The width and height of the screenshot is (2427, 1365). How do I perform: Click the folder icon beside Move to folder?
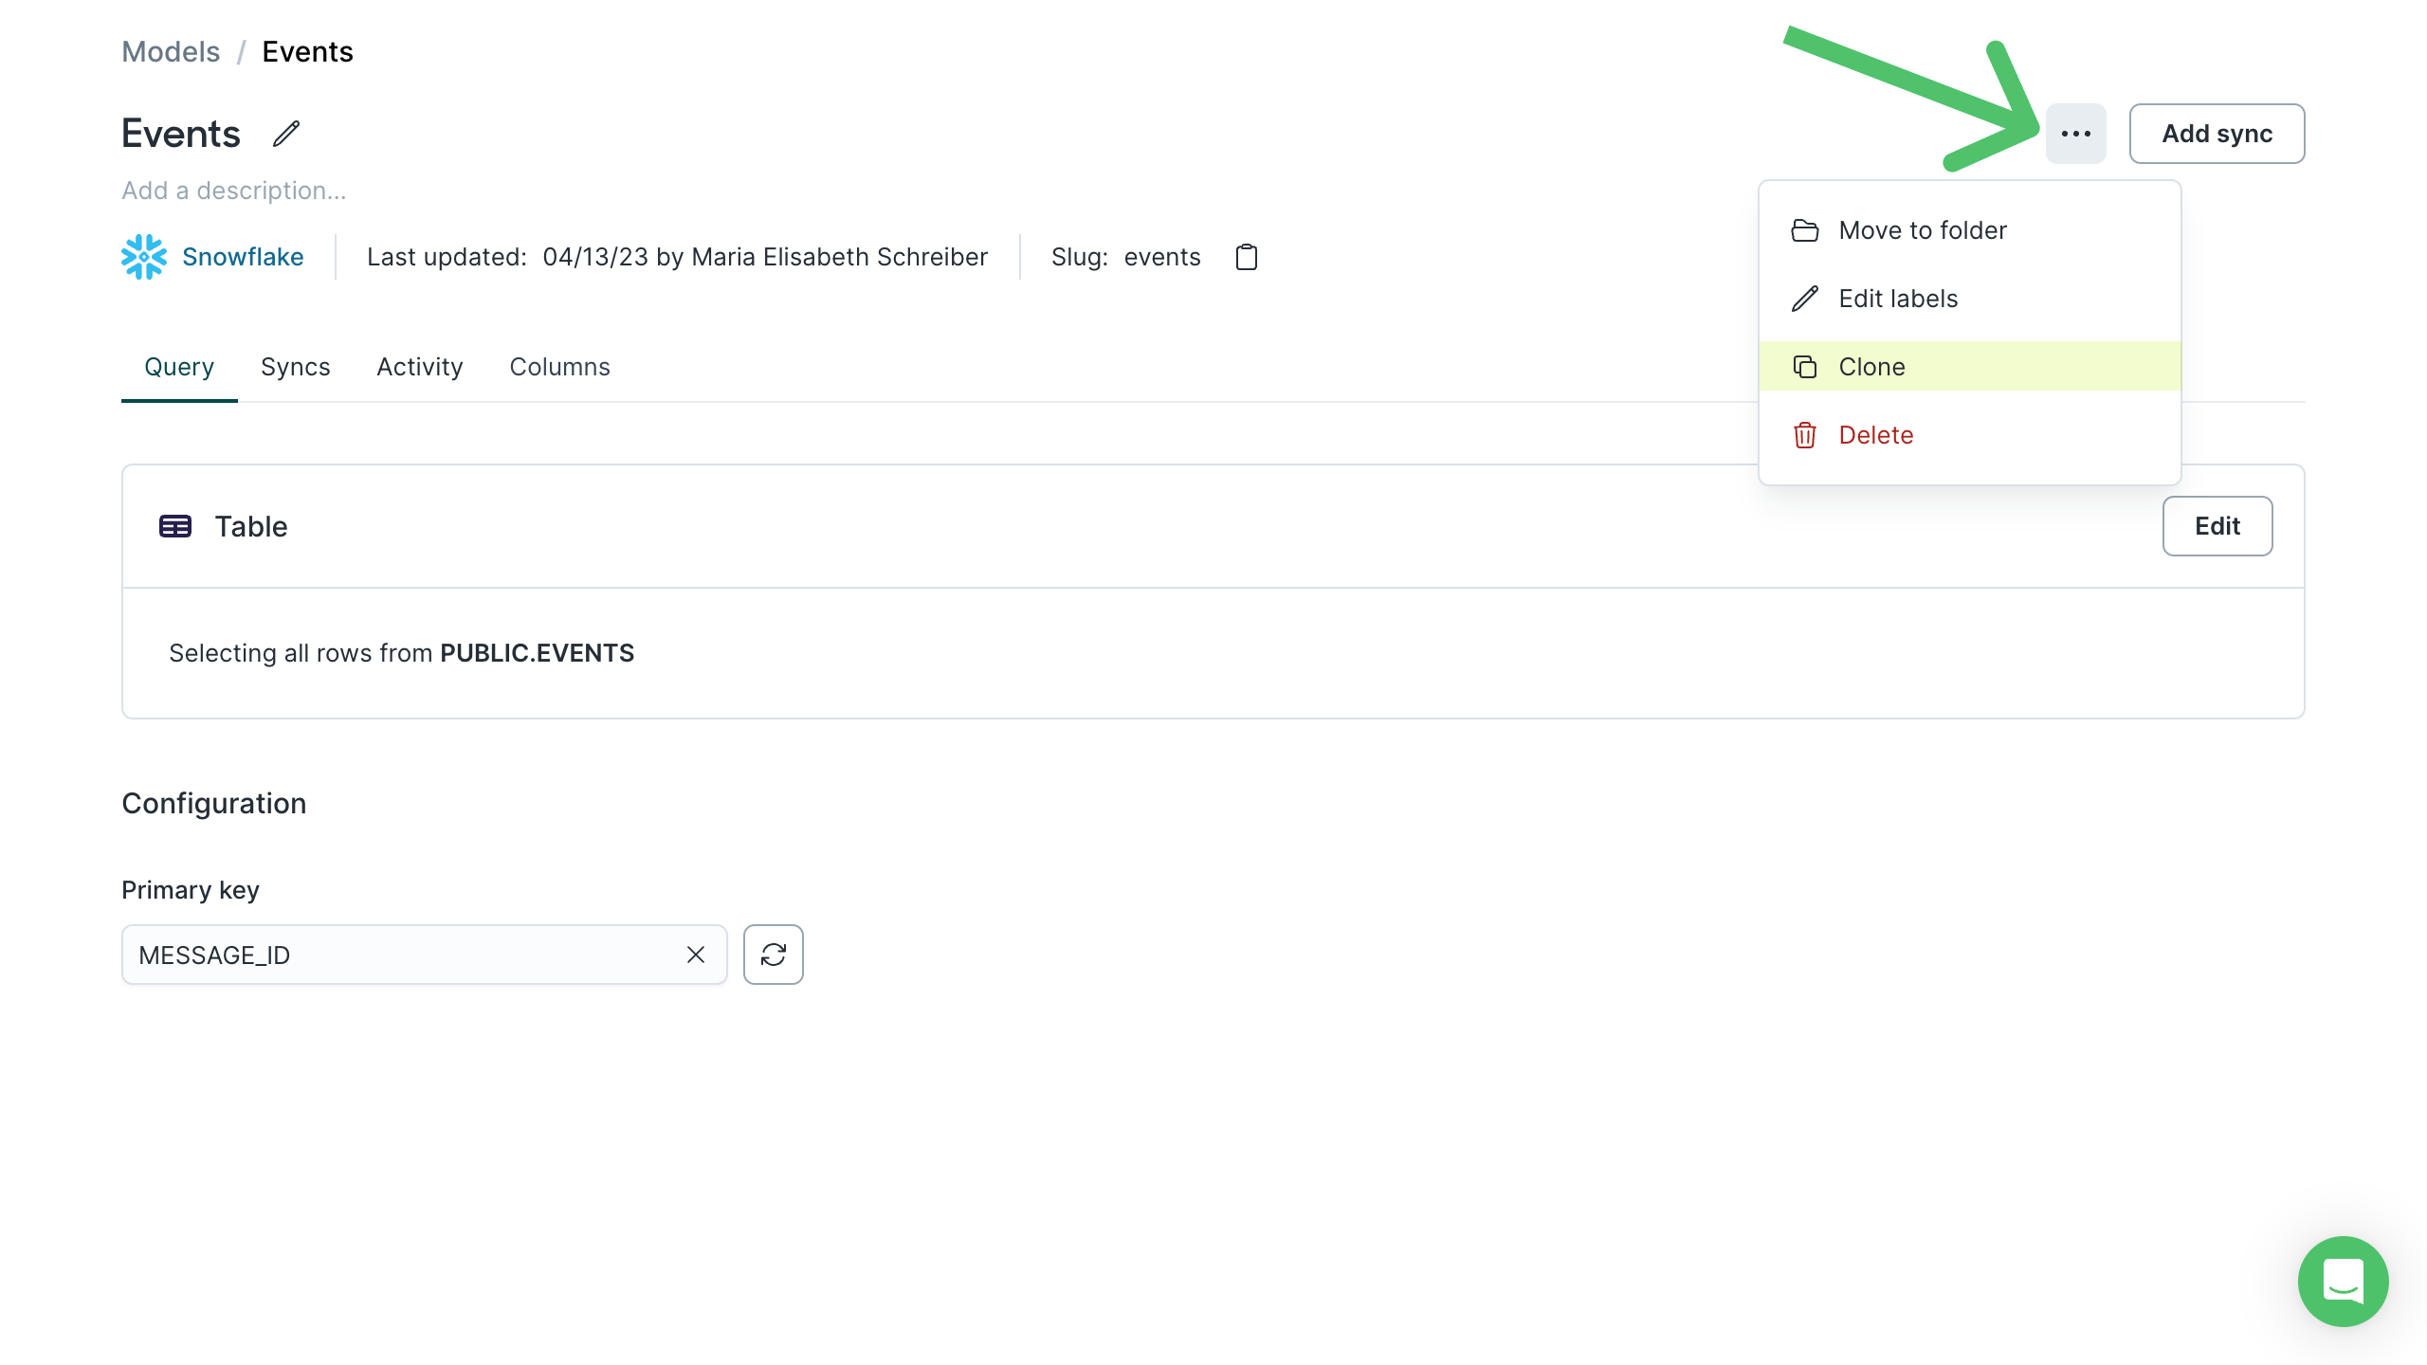click(x=1804, y=229)
